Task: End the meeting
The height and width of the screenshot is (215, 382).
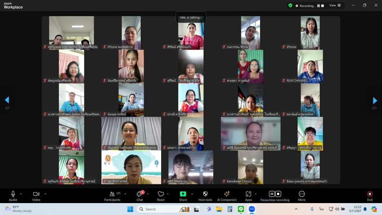Action: coord(370,194)
